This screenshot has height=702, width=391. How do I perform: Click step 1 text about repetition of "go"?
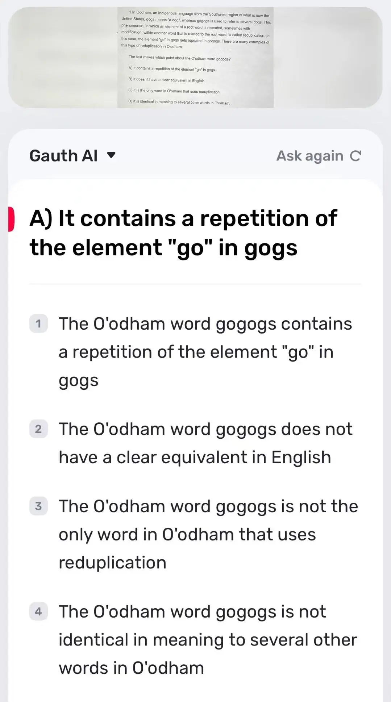(x=205, y=352)
